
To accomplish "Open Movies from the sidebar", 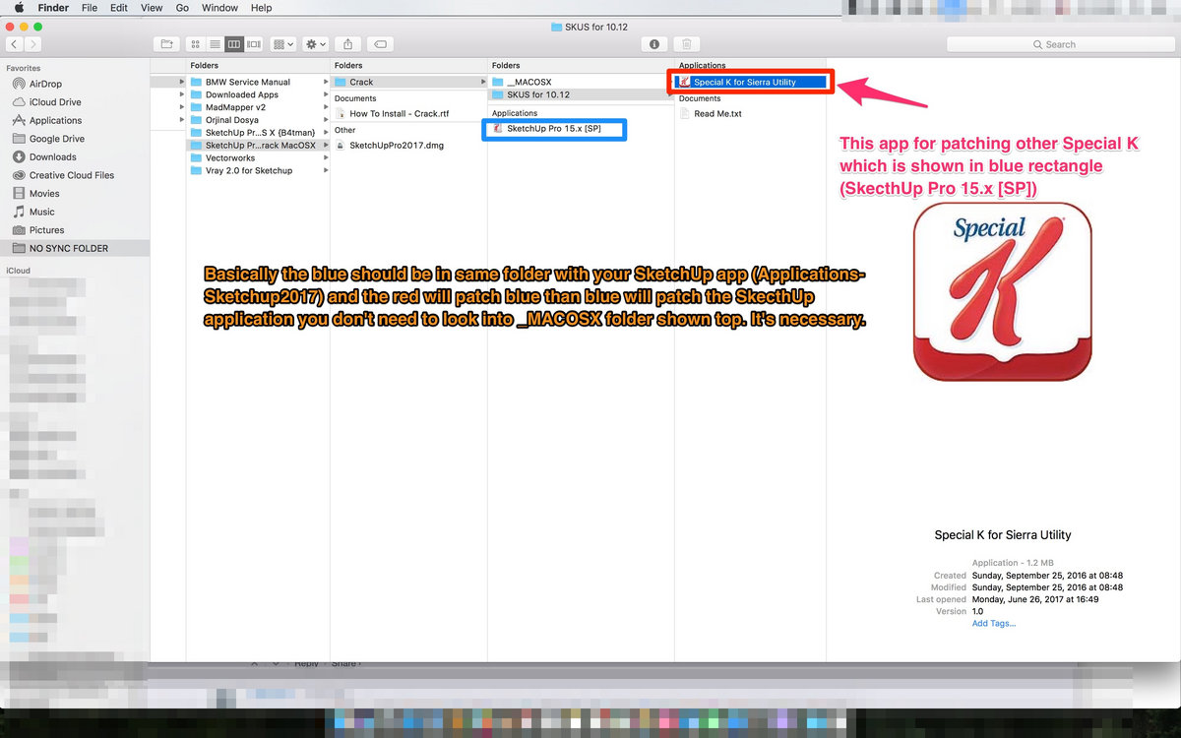I will coord(44,193).
